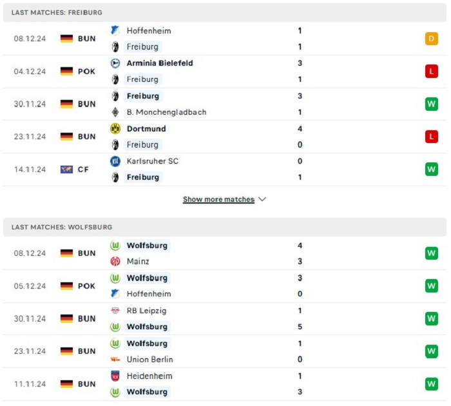Click the orange D draw badge
Viewport: 451px width, 406px height.
coord(431,39)
